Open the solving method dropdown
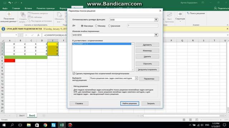This screenshot has width=229, height=128. [136, 78]
